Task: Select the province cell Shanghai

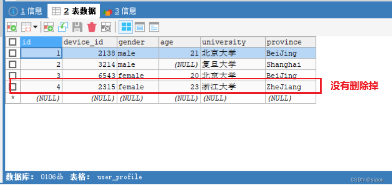Action: pyautogui.click(x=290, y=64)
